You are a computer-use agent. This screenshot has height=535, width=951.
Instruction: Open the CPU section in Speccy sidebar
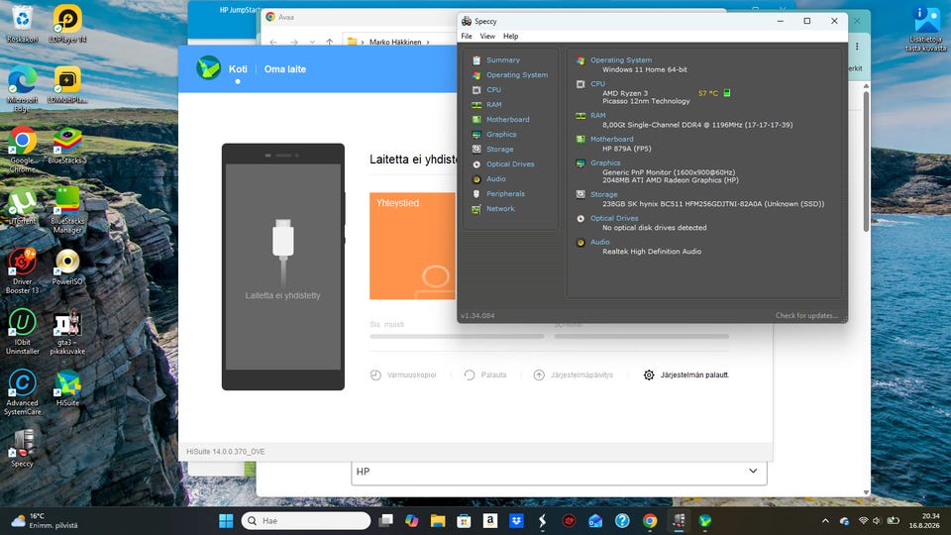(493, 90)
